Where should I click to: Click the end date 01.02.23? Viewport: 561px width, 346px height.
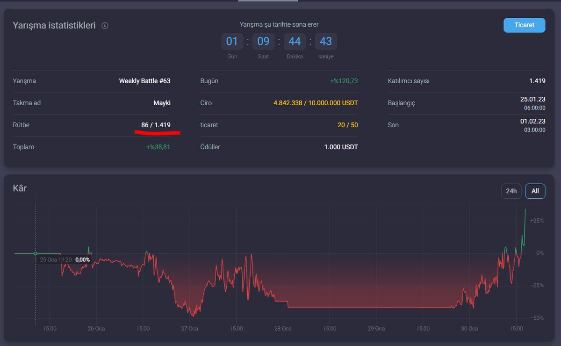[533, 122]
